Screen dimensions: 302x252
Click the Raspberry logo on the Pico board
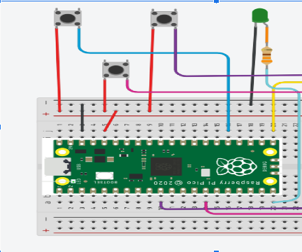click(236, 167)
